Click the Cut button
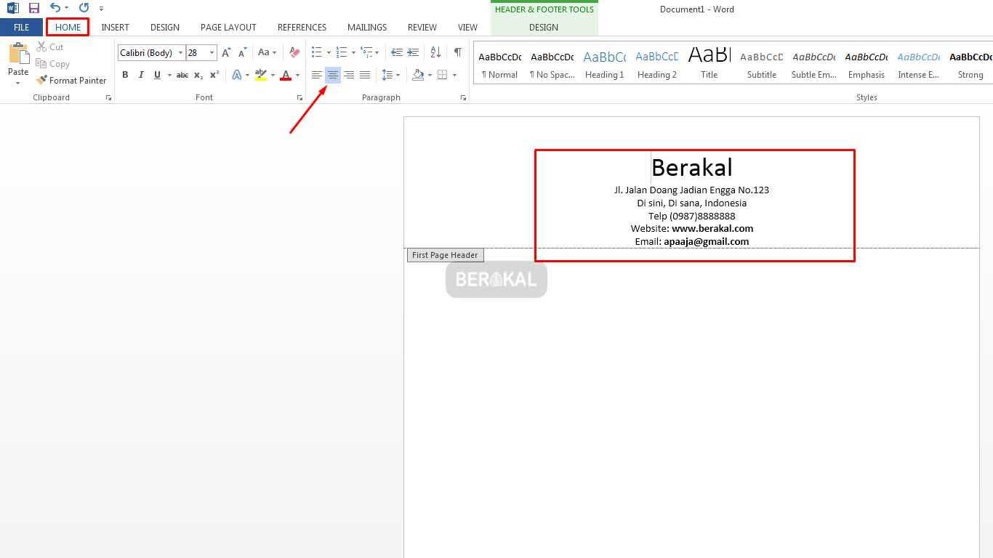The image size is (993, 558). [x=50, y=47]
